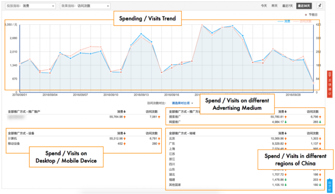Click the pin icon in the top-right toolbar
335x194 pixels.
[319, 6]
